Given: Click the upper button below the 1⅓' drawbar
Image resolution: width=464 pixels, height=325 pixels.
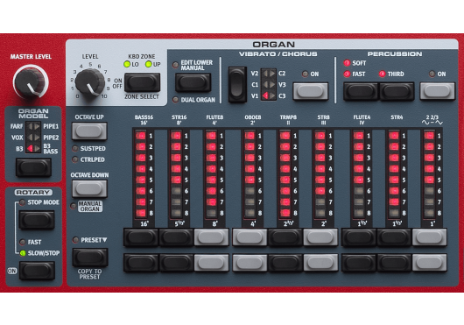Looking at the screenshot, I should point(394,237).
